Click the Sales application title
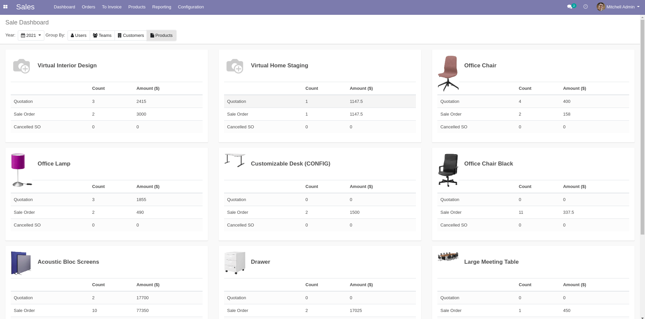Screen dimensions: 645x319 click(25, 7)
